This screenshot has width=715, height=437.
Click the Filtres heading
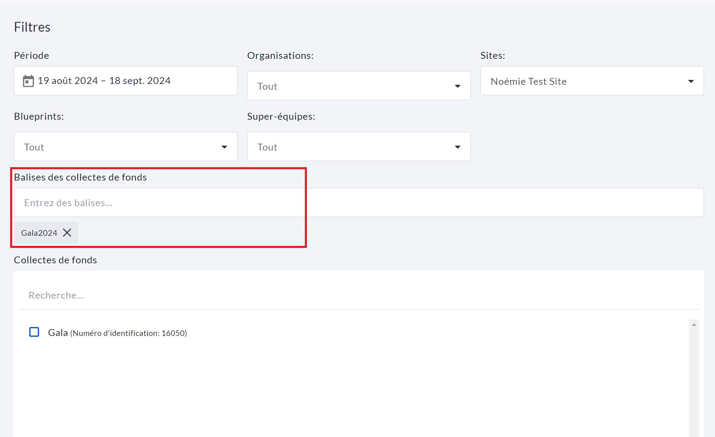coord(32,27)
